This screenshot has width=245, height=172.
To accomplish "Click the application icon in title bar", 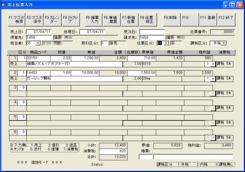I will 4,4.
